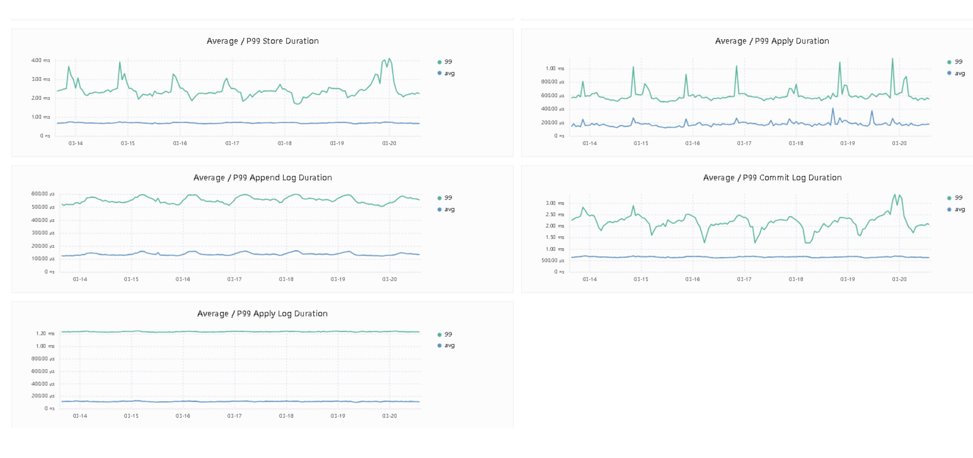973x458 pixels.
Task: Open the Average / P99 Apply Log Duration title
Action: coord(262,313)
